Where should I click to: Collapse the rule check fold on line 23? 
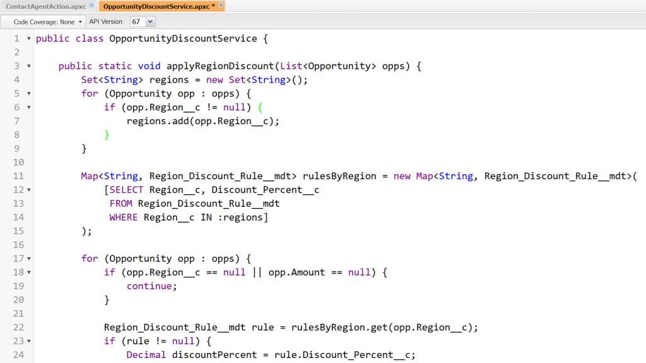(x=29, y=341)
